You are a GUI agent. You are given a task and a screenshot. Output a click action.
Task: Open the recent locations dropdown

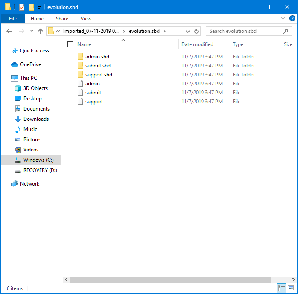tap(32, 31)
